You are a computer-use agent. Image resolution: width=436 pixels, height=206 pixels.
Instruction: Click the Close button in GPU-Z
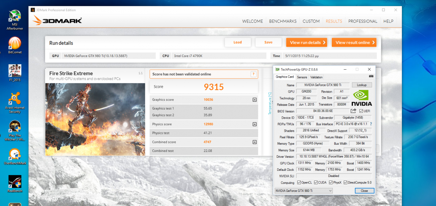(x=364, y=190)
